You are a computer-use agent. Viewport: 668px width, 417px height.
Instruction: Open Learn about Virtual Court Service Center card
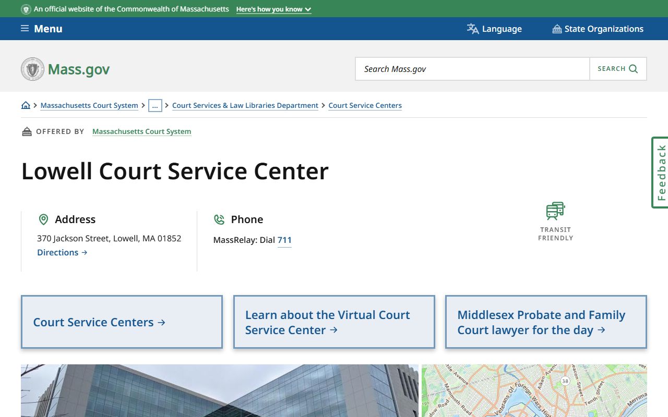(x=334, y=322)
